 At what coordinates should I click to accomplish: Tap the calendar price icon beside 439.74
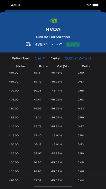[28, 44]
